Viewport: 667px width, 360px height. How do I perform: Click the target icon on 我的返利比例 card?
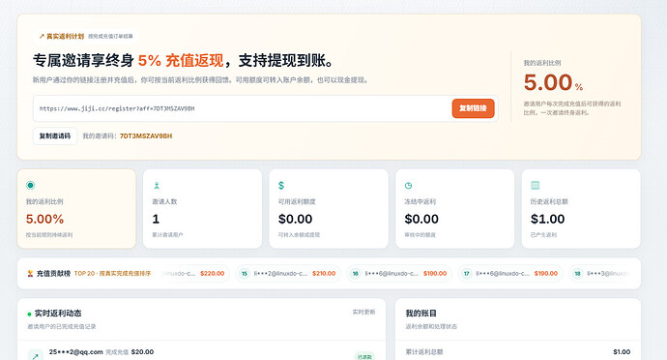[x=30, y=185]
